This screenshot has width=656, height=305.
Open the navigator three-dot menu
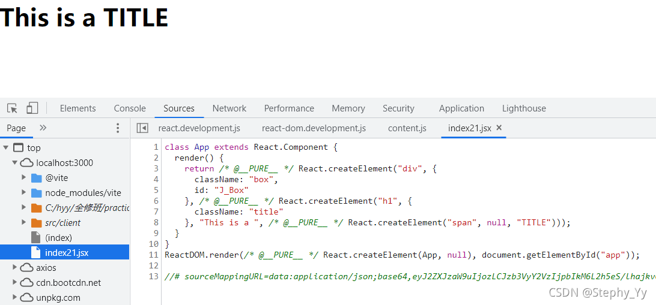coord(118,128)
